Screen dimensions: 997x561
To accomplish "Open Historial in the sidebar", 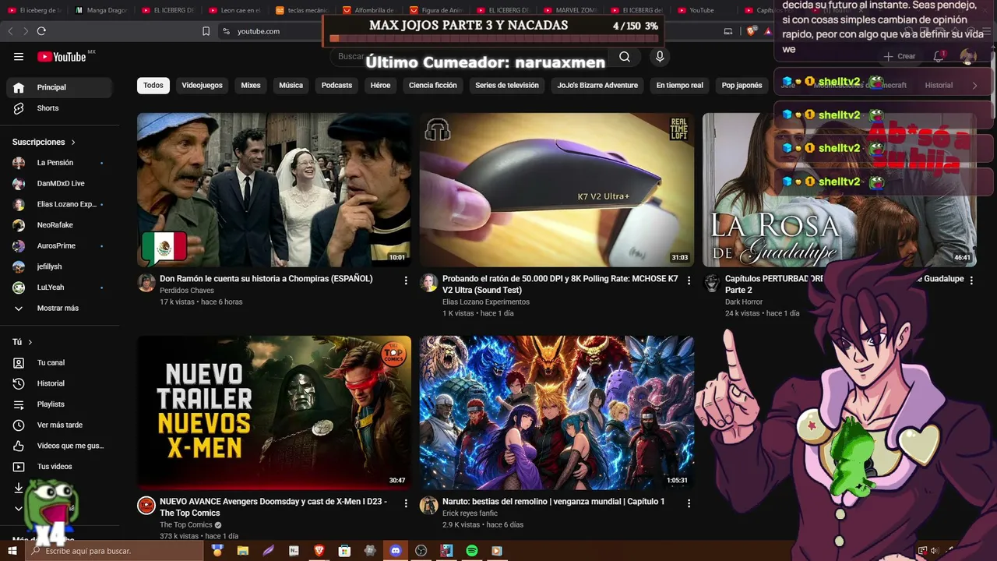I will click(x=61, y=383).
